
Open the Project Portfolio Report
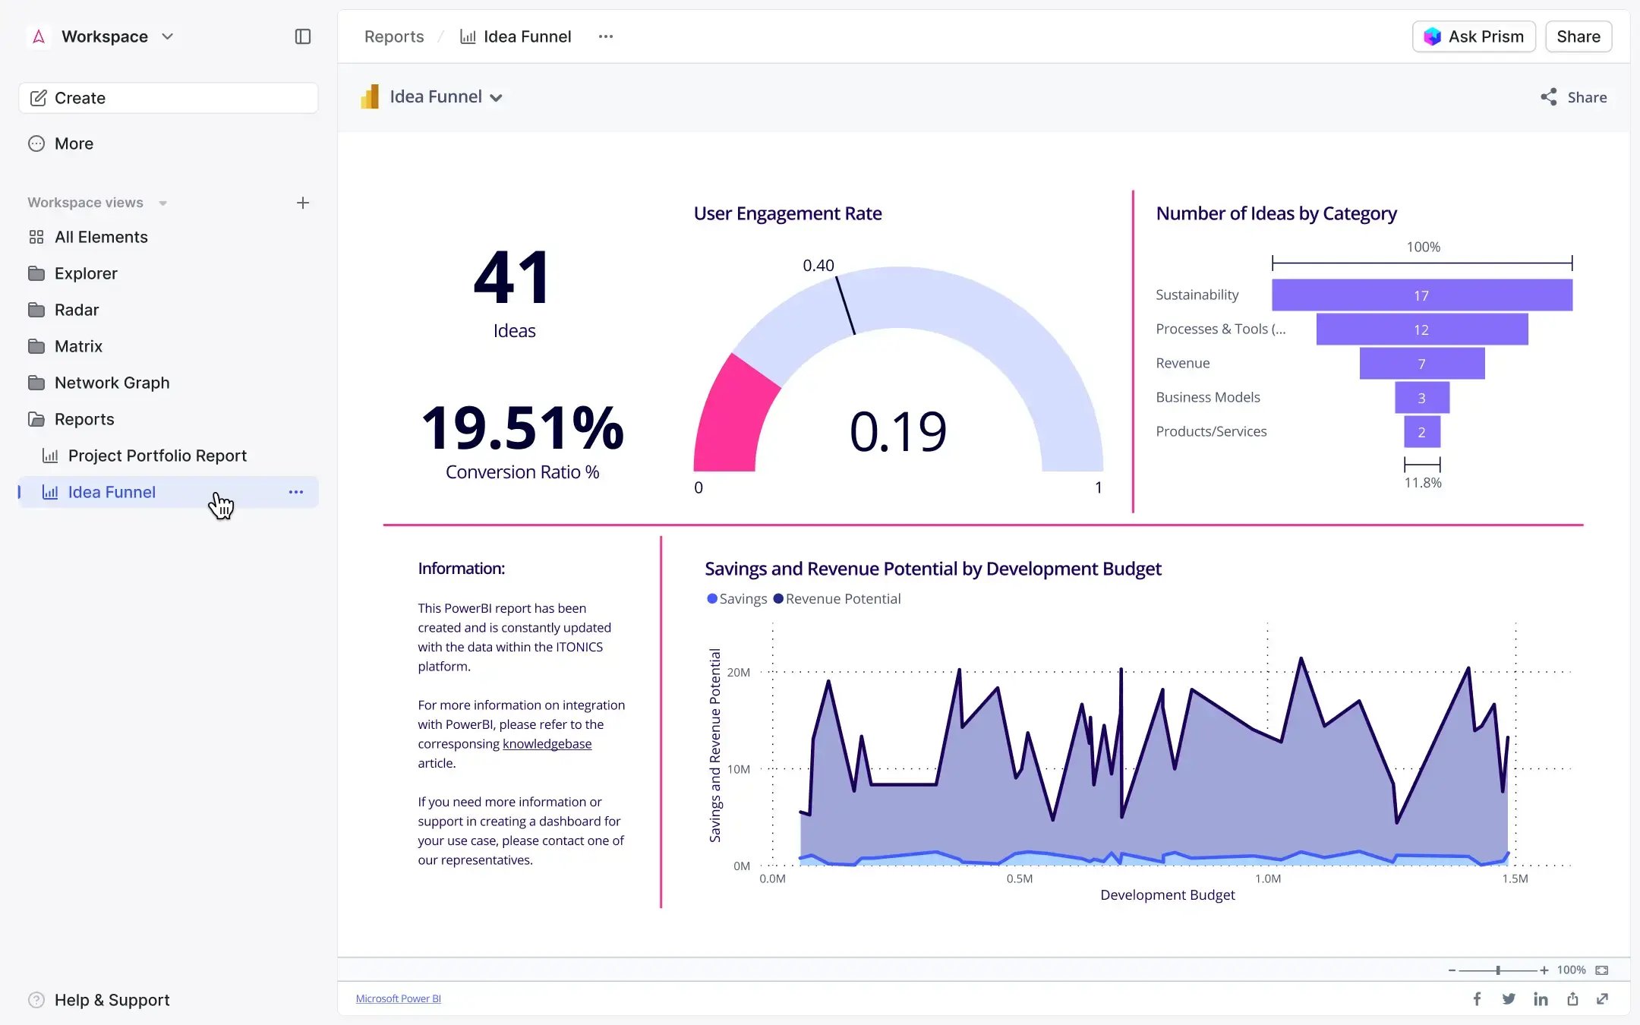tap(144, 456)
